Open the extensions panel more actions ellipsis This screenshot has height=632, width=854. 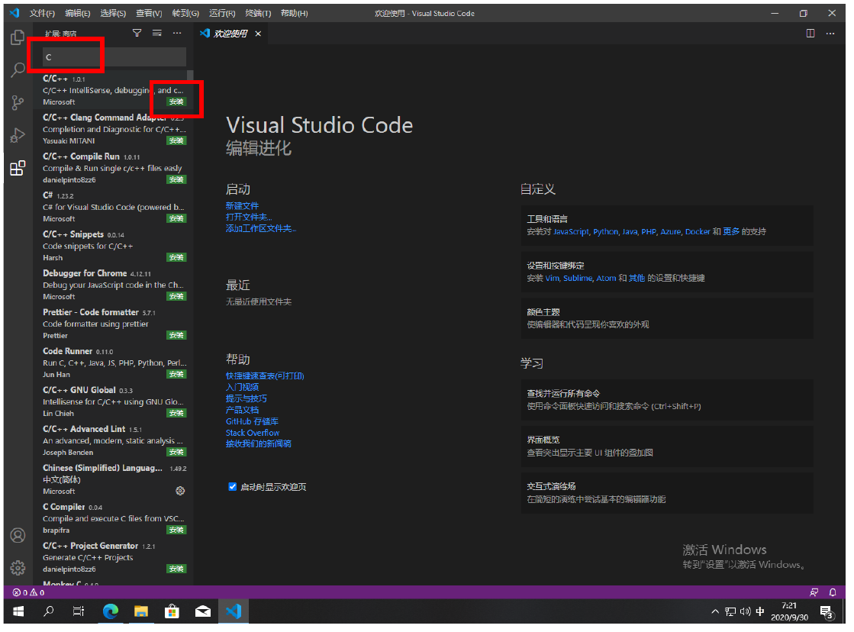click(x=177, y=34)
